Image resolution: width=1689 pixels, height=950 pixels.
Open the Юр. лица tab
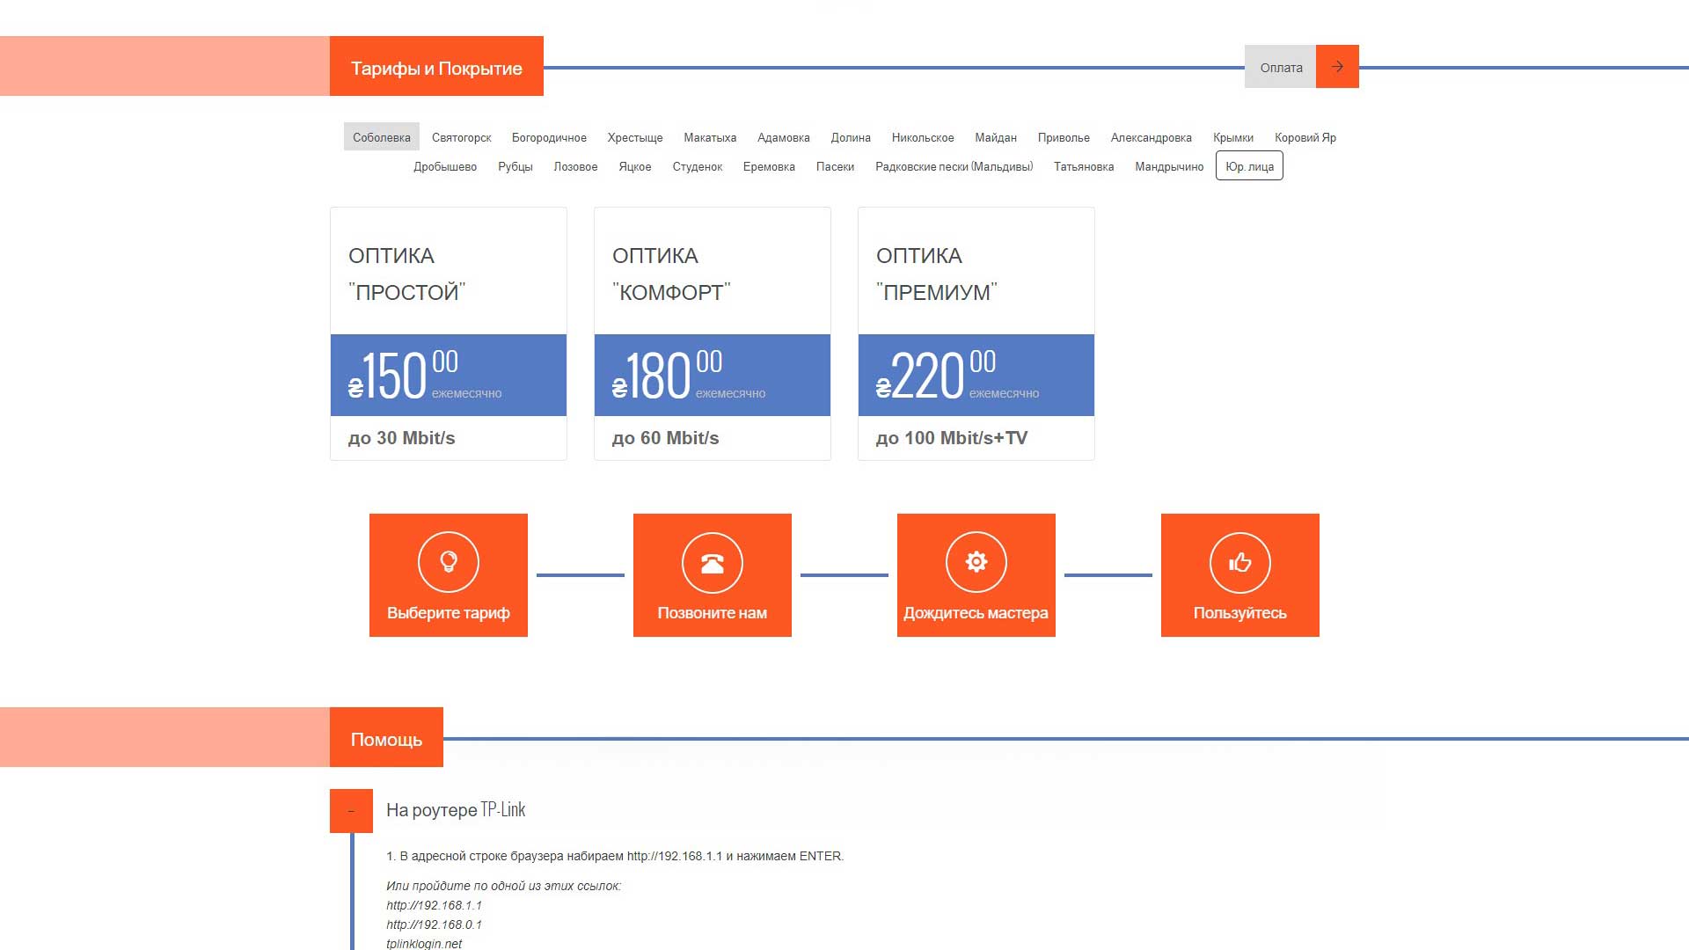[x=1249, y=166]
